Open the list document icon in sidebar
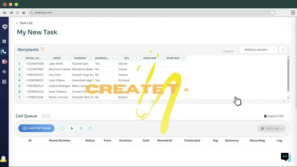The height and width of the screenshot is (167, 297). point(4,82)
